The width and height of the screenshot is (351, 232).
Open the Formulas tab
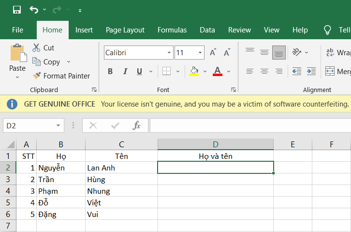[172, 30]
